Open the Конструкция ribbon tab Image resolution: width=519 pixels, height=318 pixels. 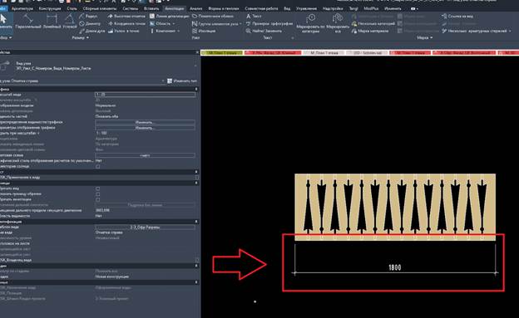[x=50, y=8]
